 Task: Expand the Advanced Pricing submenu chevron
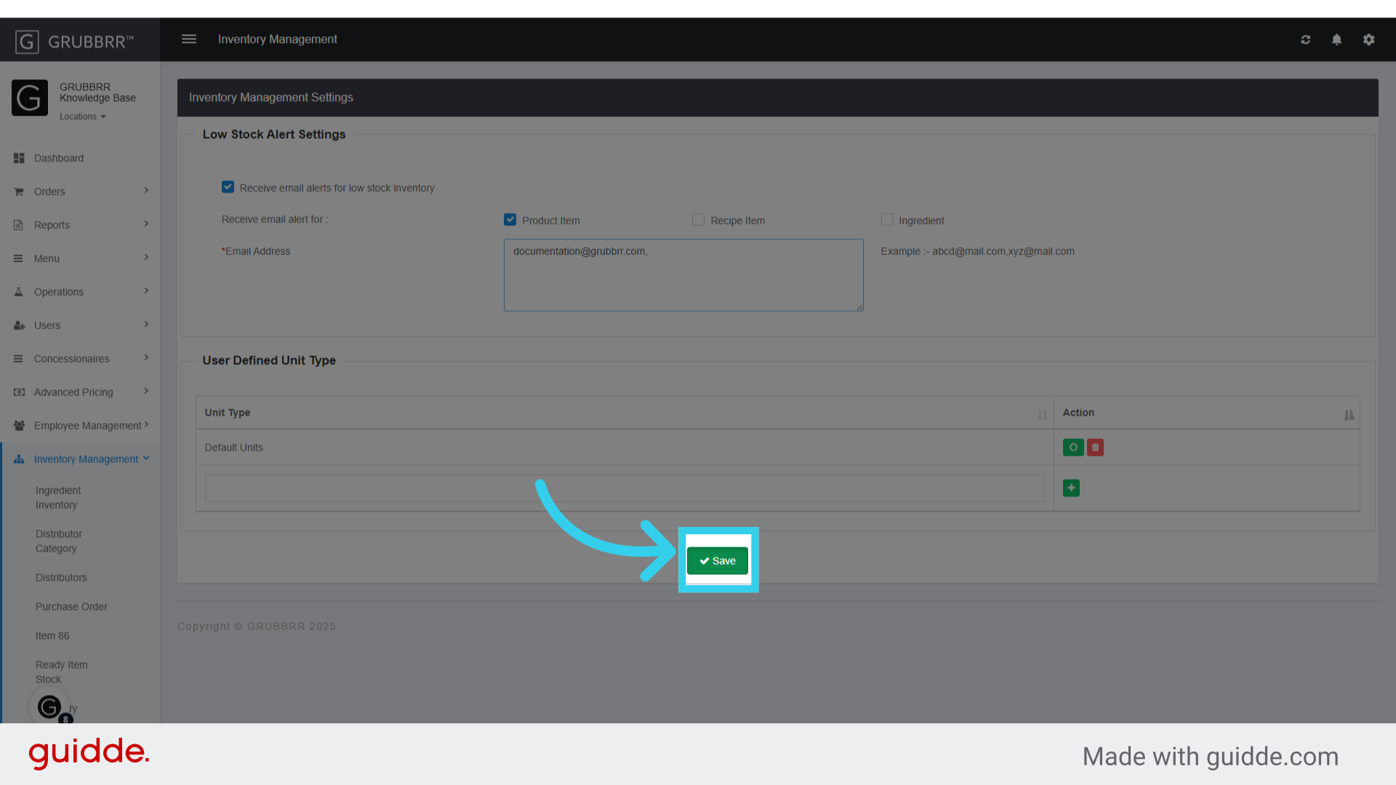146,392
